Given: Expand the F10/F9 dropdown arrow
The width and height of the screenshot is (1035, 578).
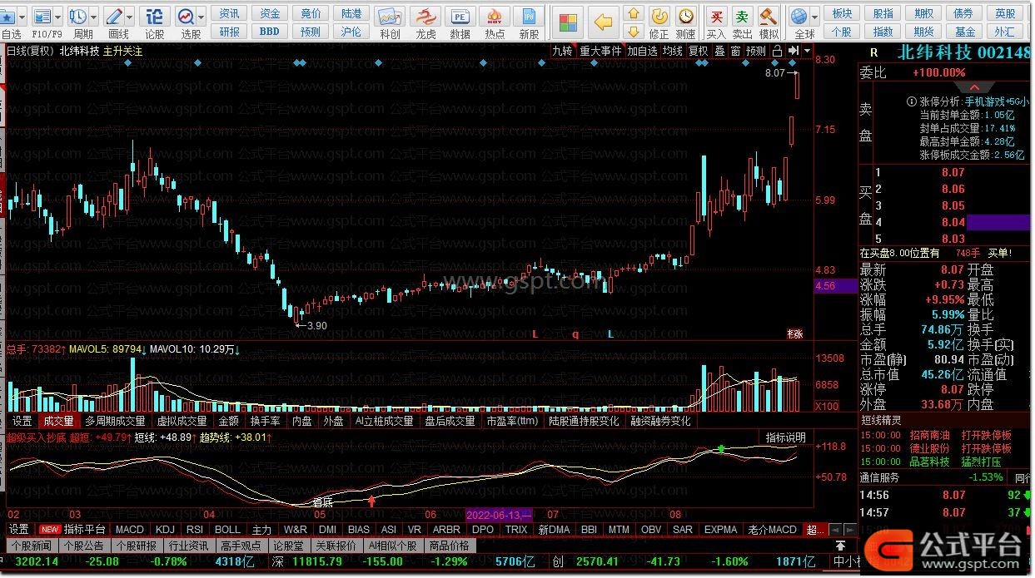Looking at the screenshot, I should pyautogui.click(x=58, y=17).
